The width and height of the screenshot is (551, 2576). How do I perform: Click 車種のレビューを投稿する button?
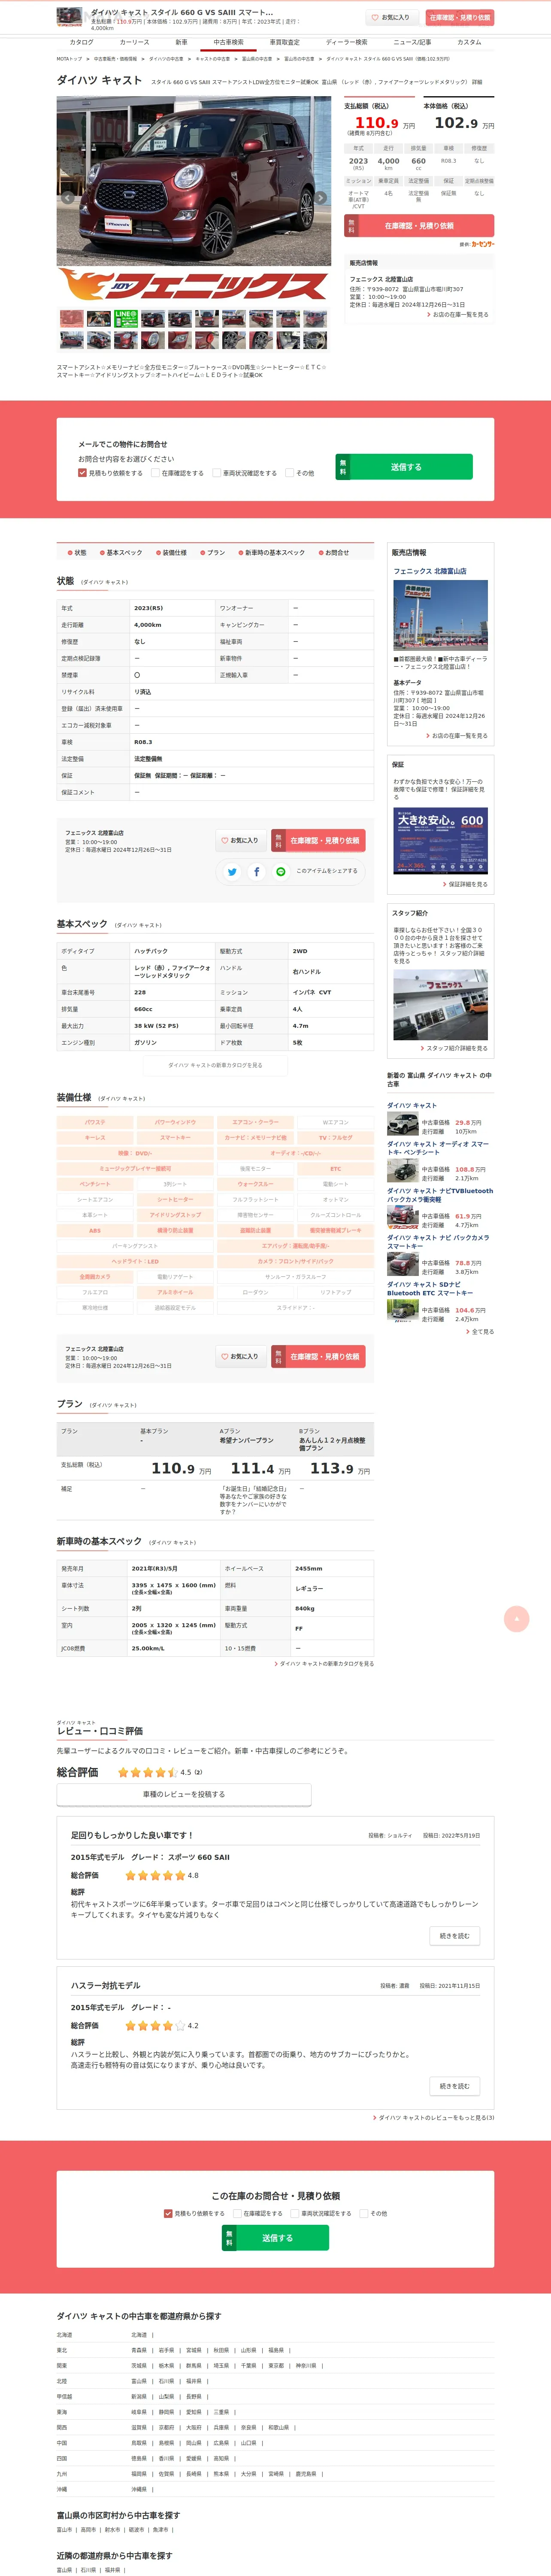point(184,1795)
